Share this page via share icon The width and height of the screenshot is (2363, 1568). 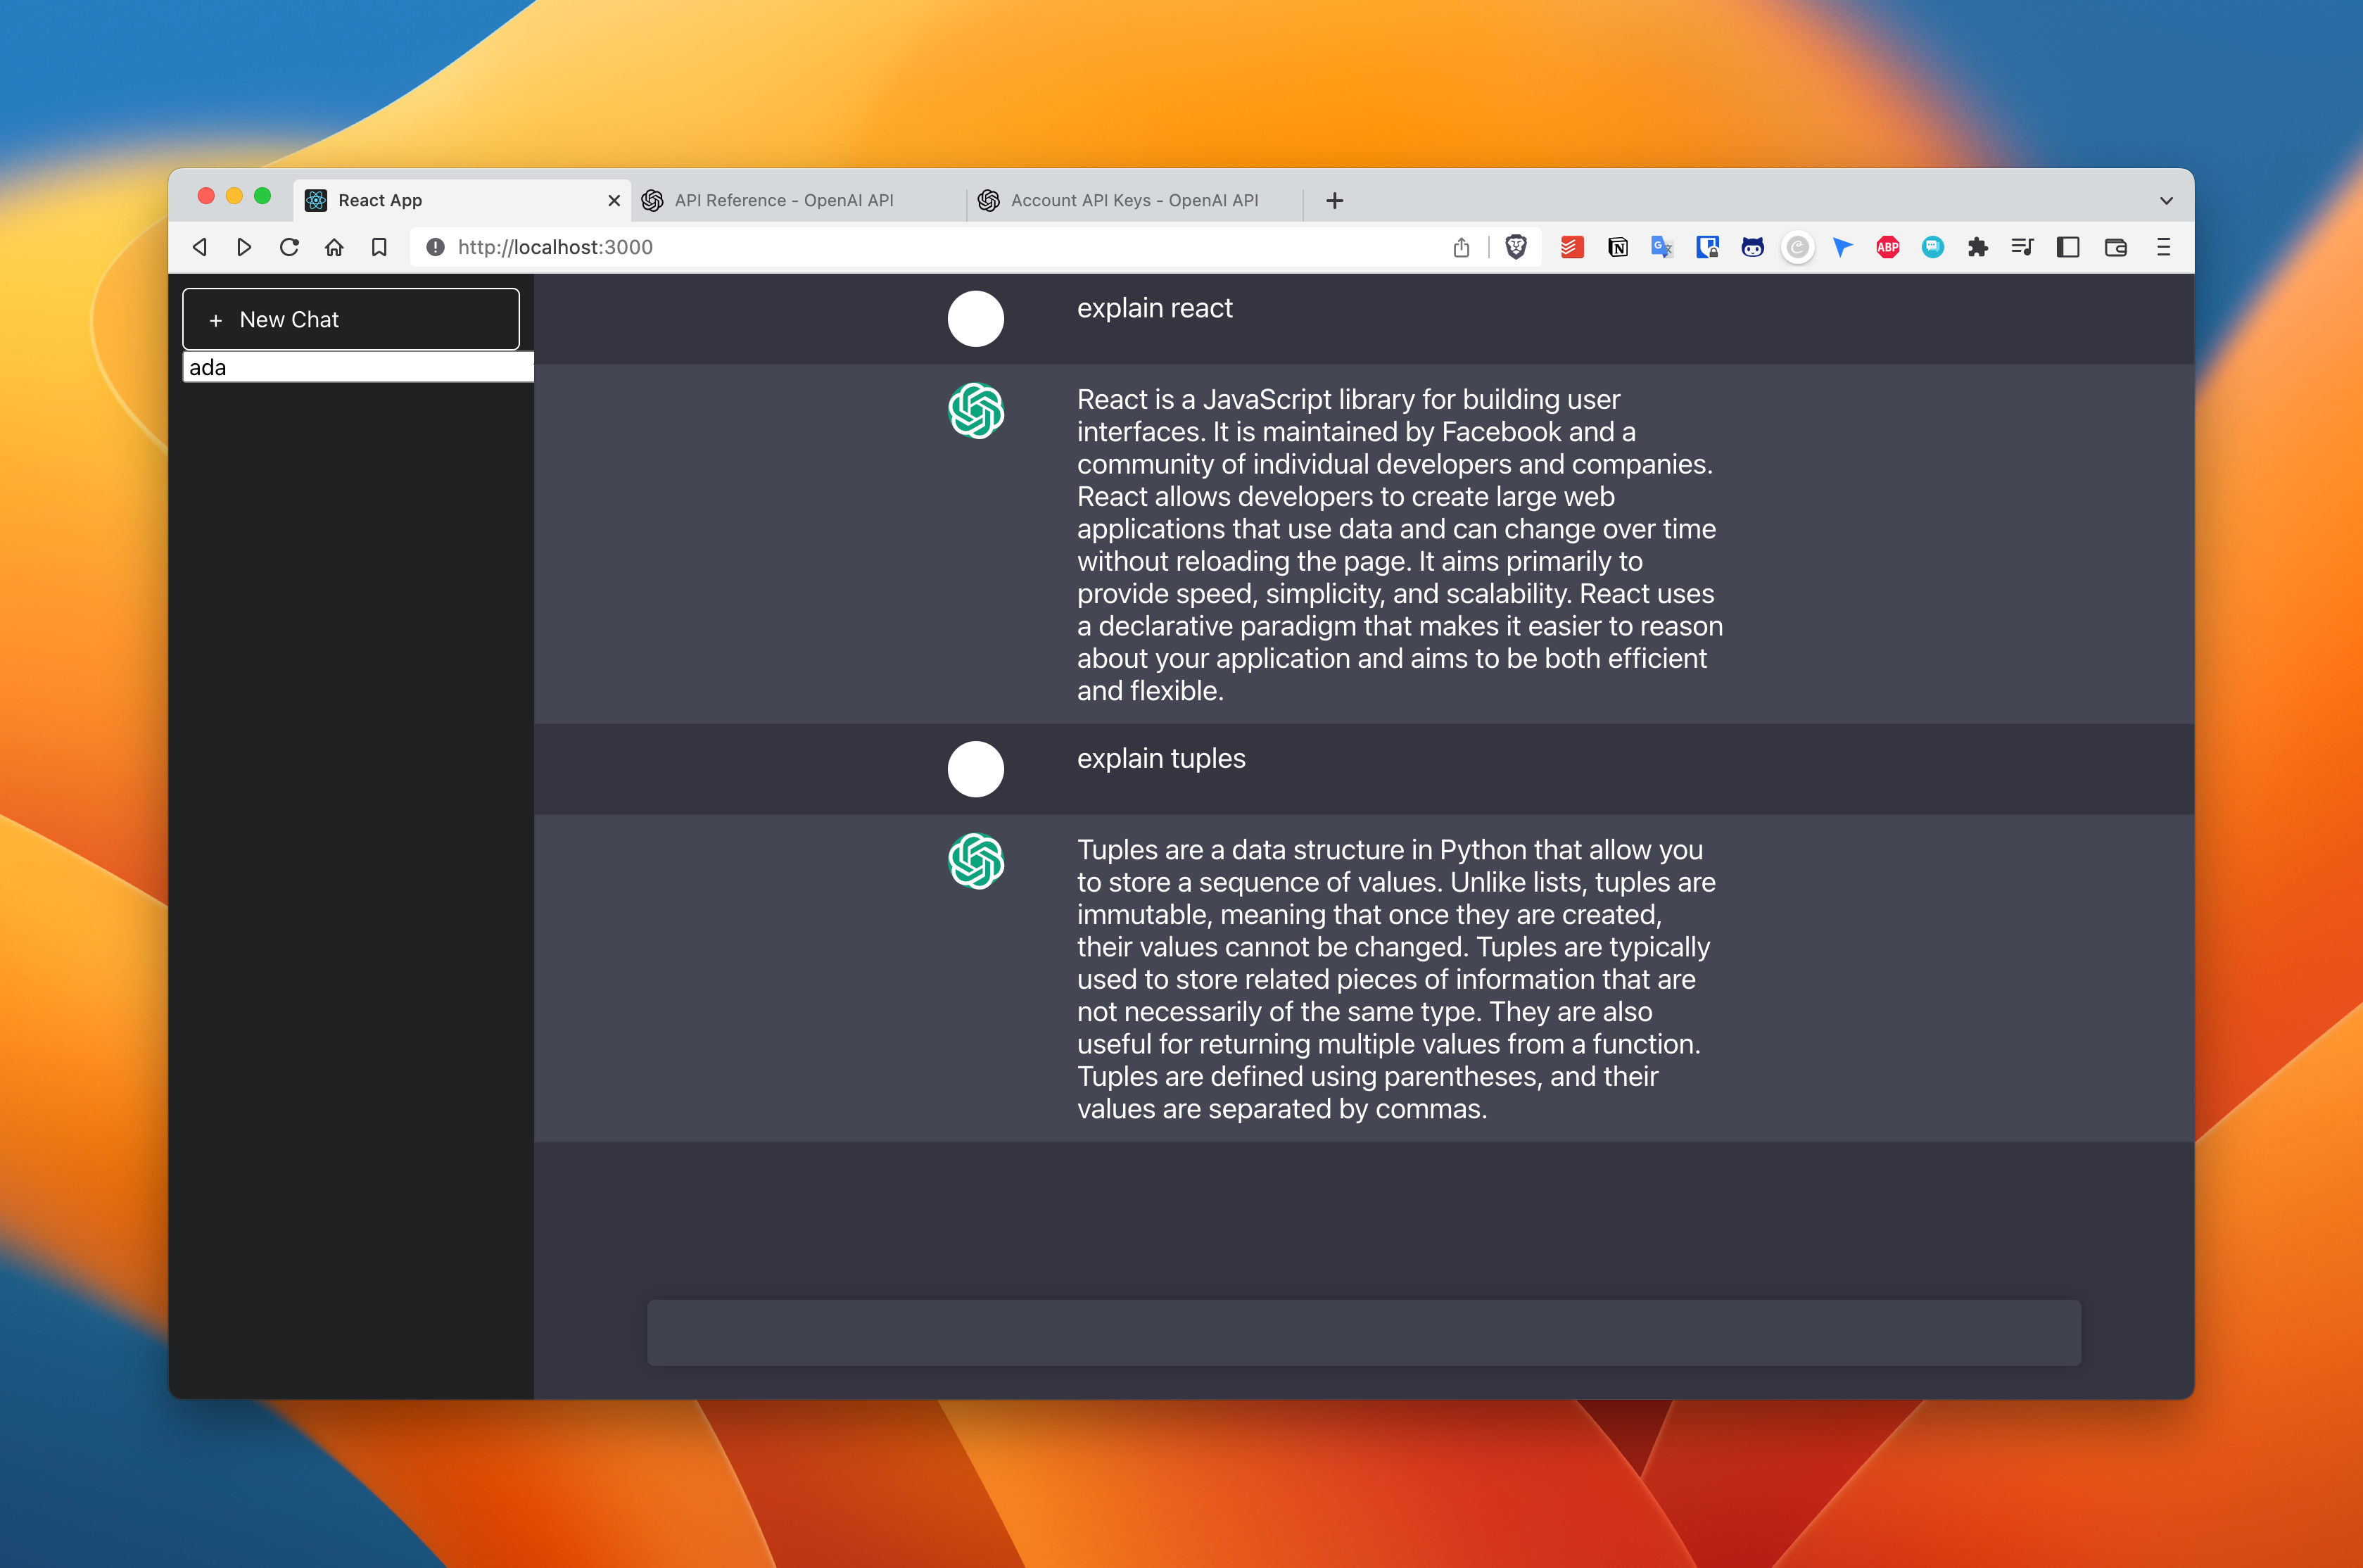tap(1462, 247)
